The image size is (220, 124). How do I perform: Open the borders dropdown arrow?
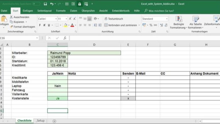point(61,25)
